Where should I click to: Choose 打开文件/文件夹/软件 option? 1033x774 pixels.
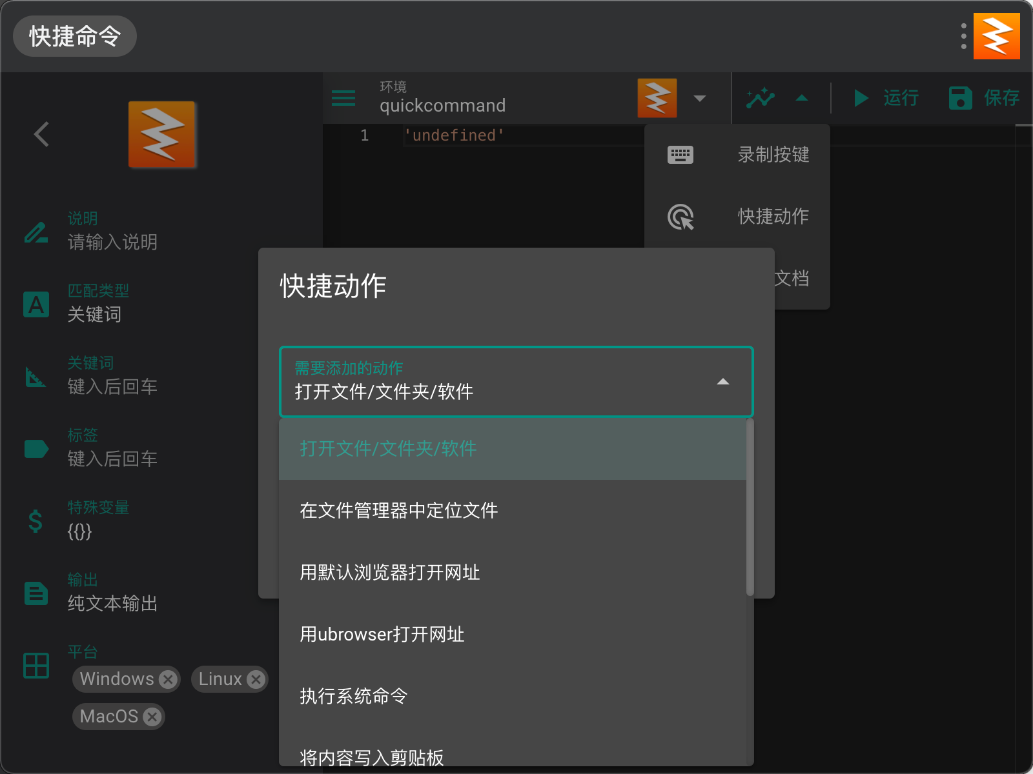point(513,449)
